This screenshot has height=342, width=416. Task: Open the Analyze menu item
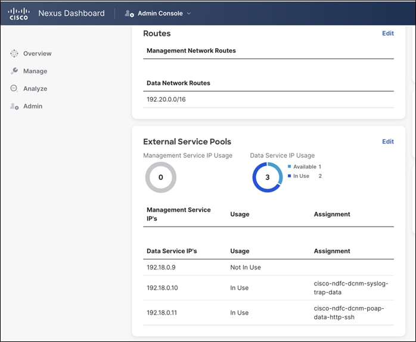[35, 89]
